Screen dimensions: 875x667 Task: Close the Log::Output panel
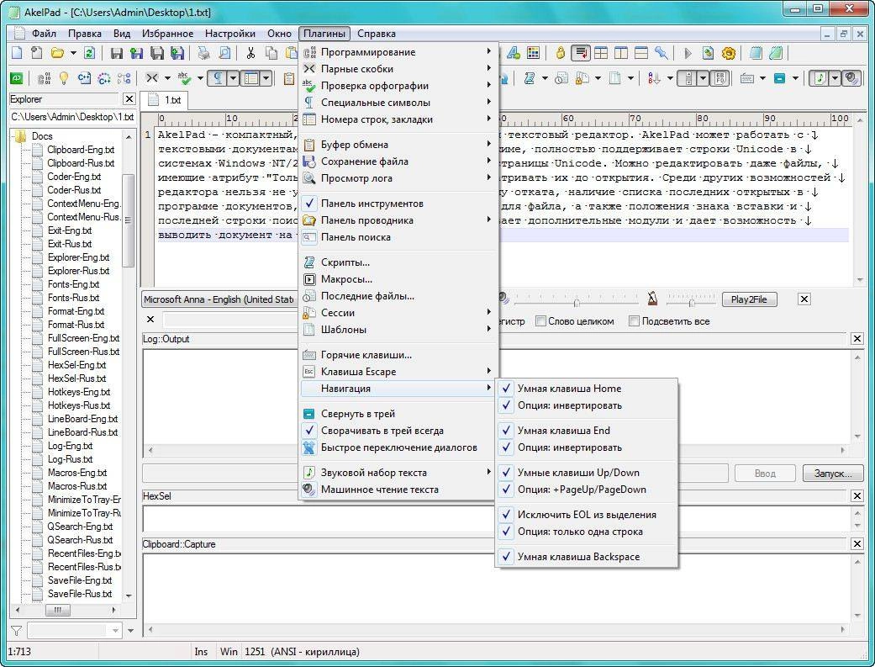pyautogui.click(x=857, y=338)
